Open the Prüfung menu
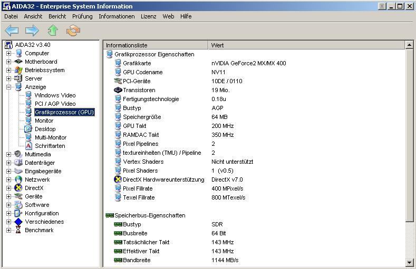The width and height of the screenshot is (416, 269). coord(82,16)
